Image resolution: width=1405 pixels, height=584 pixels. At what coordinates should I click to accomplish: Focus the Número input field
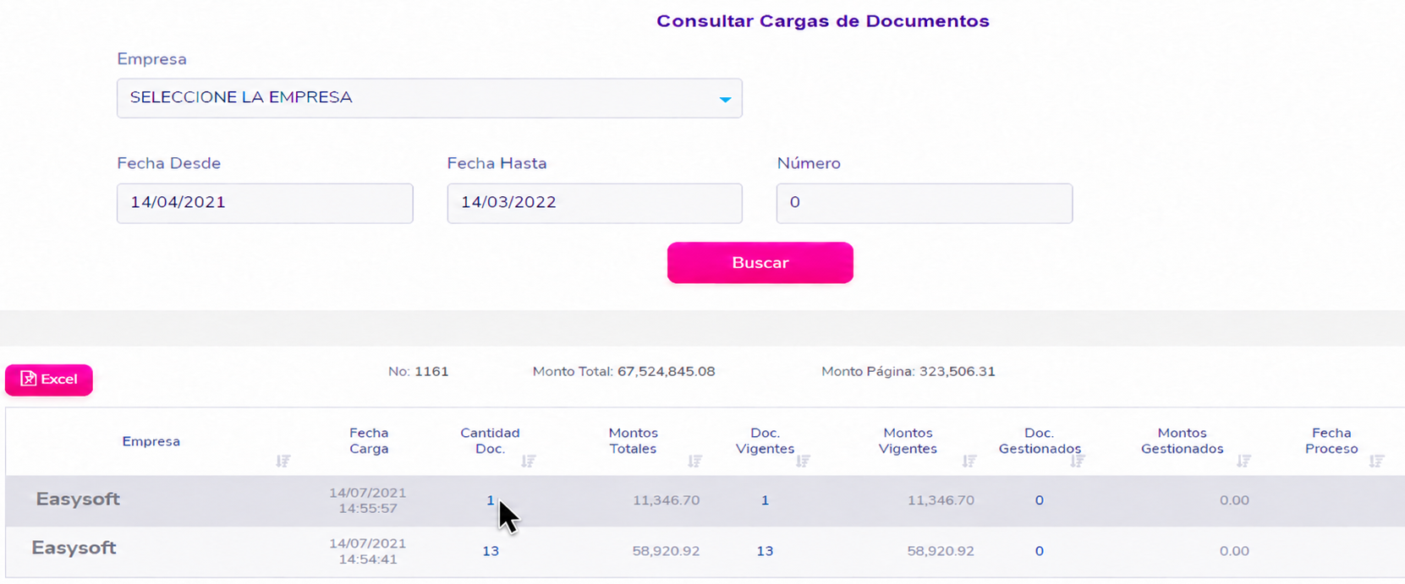[925, 203]
